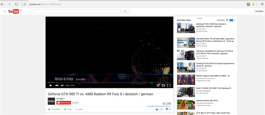Click the yellow favorites star
This screenshot has width=265, height=115.
click(253, 4)
